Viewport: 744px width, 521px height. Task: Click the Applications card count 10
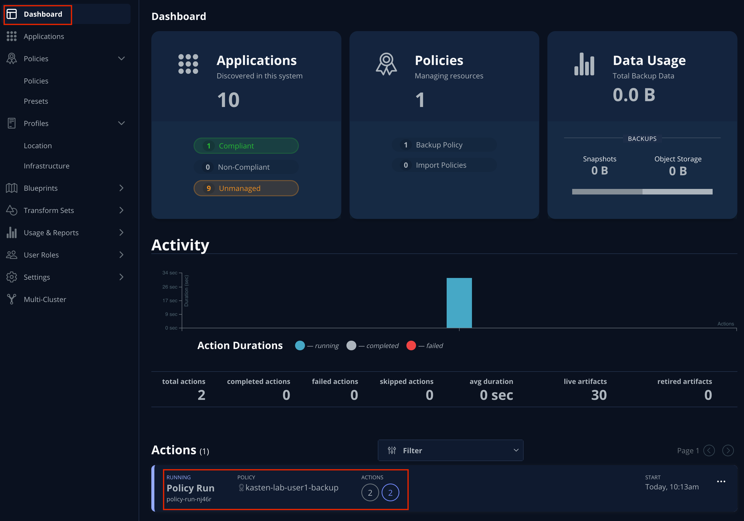[x=229, y=100]
